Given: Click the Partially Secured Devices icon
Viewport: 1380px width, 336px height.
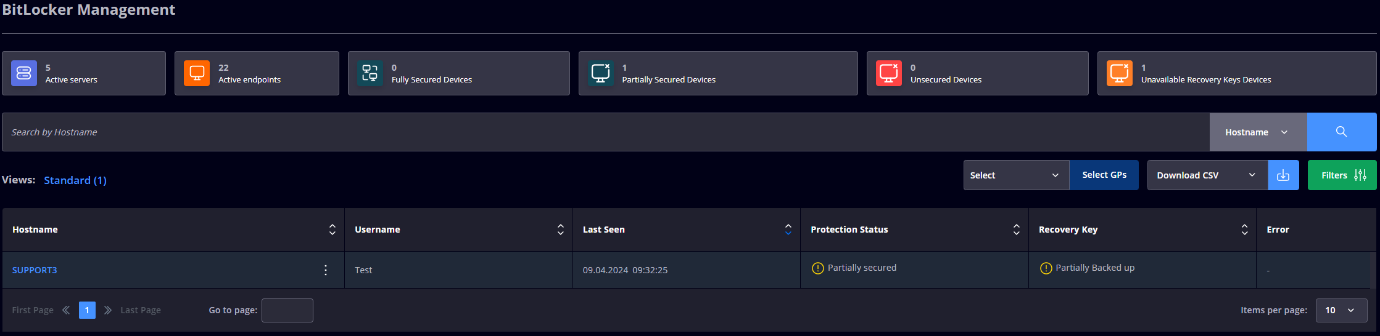Looking at the screenshot, I should click(x=601, y=73).
